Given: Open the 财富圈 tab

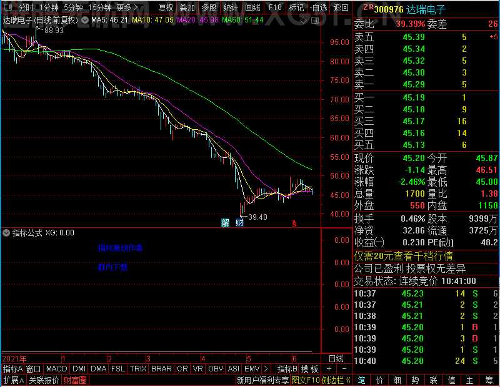Looking at the screenshot, I should 75,380.
